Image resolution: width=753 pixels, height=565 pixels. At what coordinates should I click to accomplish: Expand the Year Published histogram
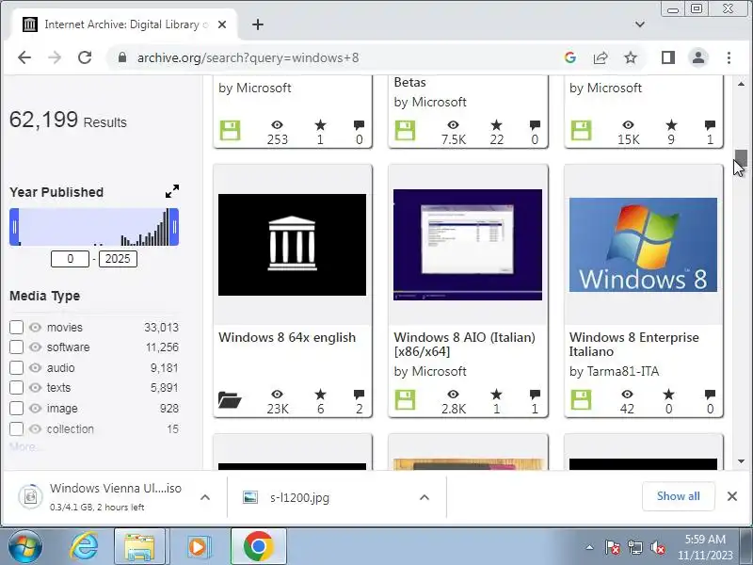[172, 191]
